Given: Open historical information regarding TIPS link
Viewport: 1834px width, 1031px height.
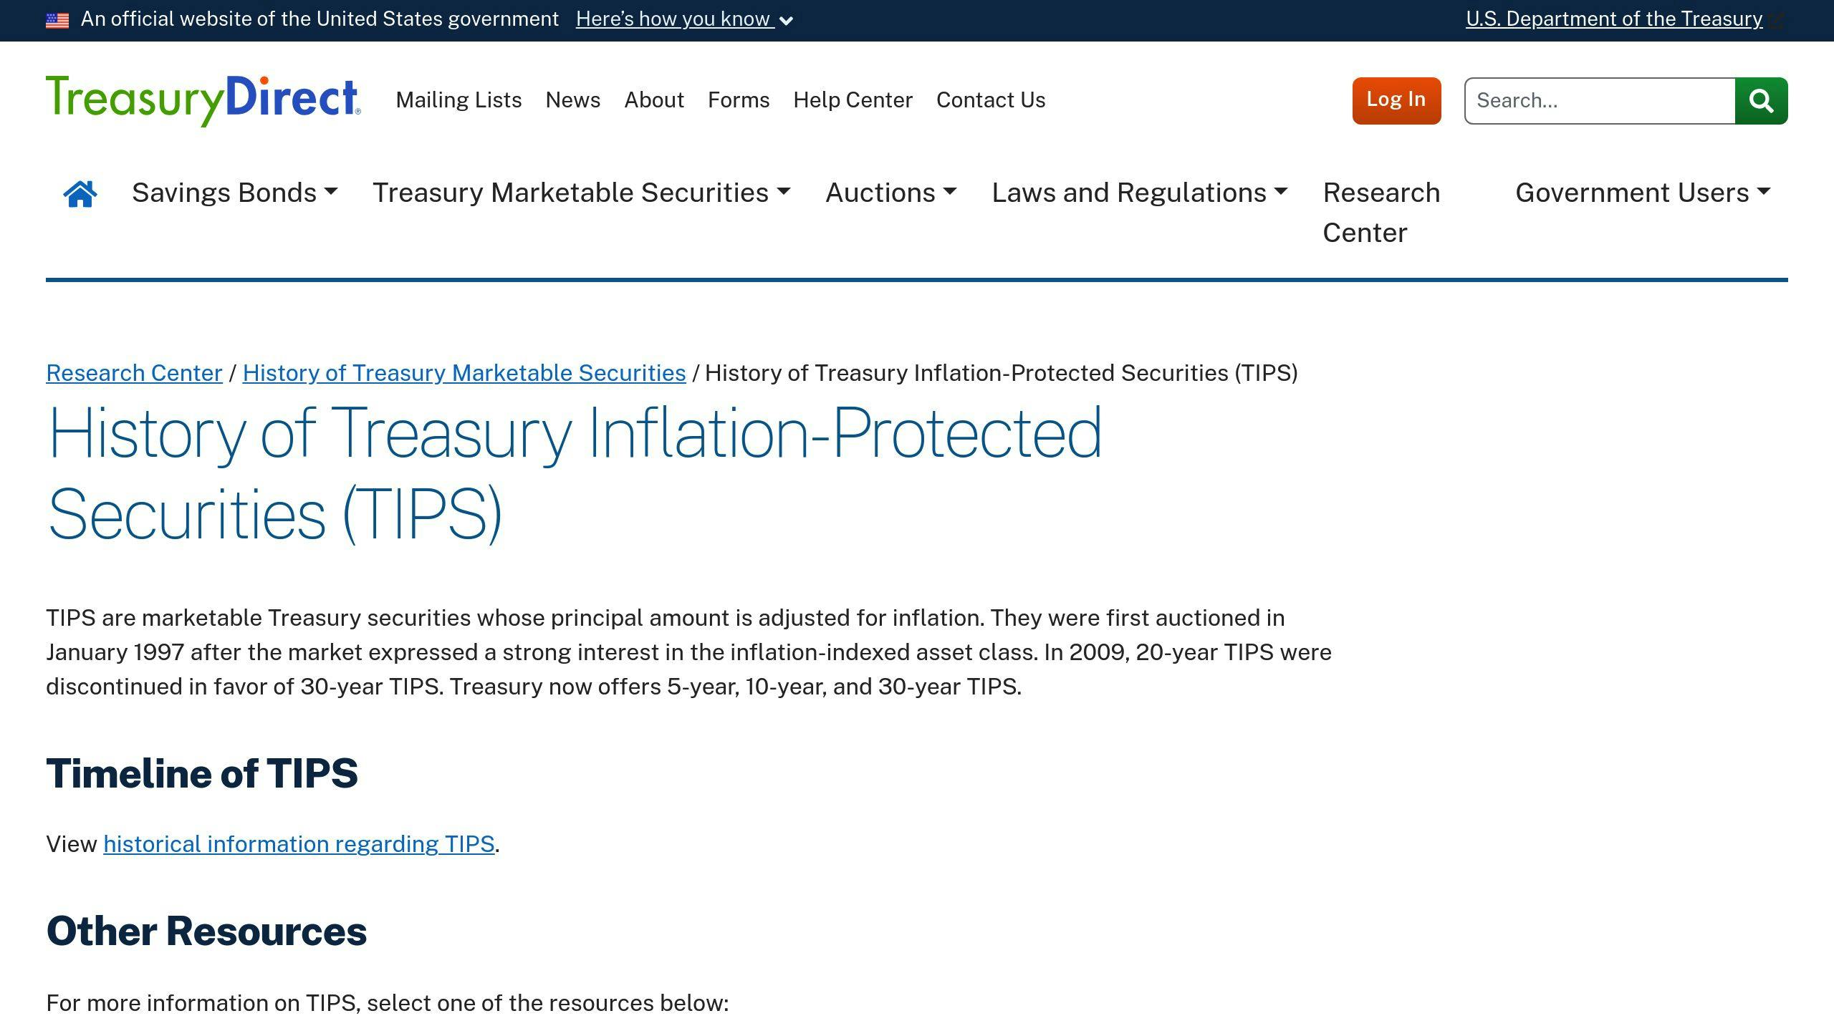Looking at the screenshot, I should pyautogui.click(x=300, y=845).
